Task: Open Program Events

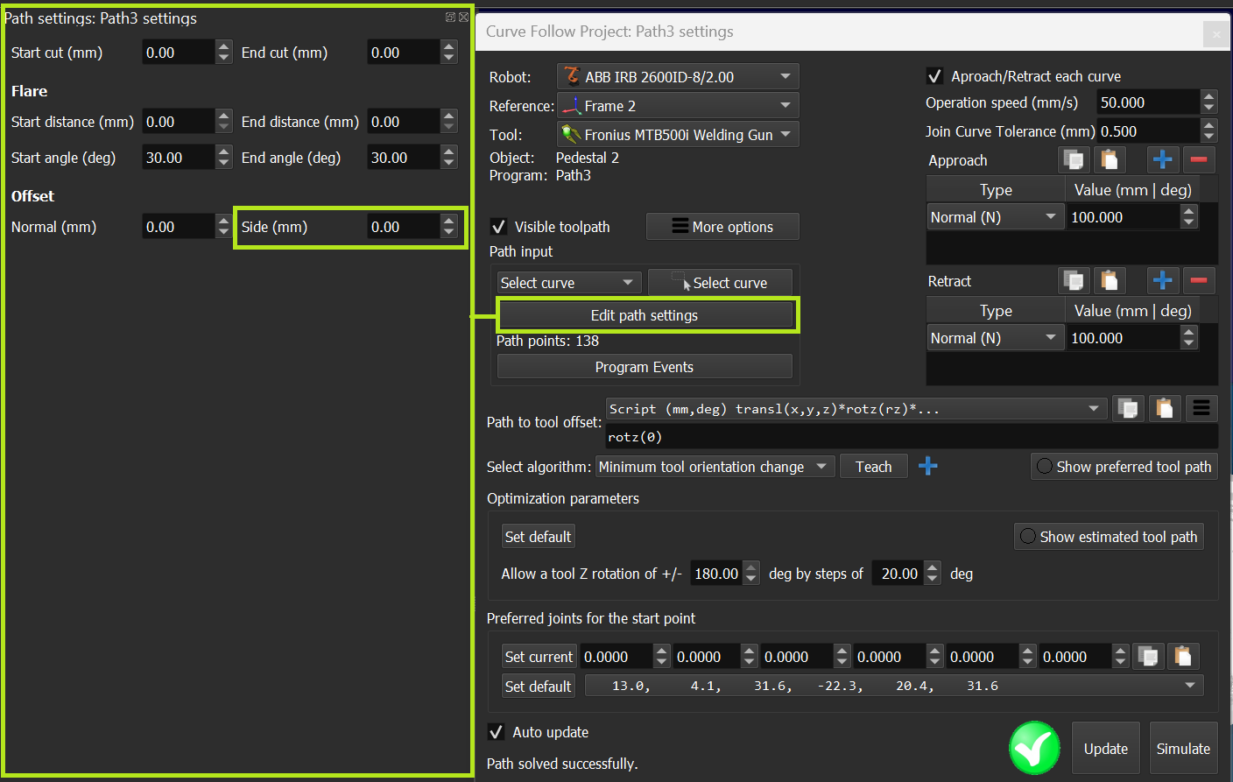Action: 645,367
